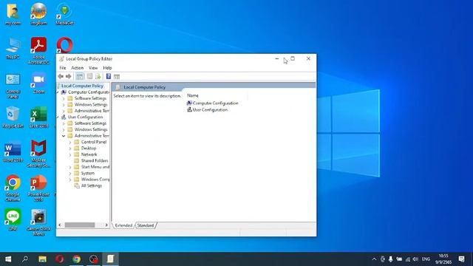
Task: Expand the System tree node
Action: point(70,173)
